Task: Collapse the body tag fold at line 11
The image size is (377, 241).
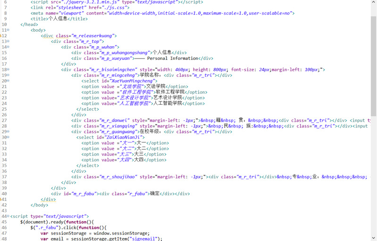Action: 8,30
